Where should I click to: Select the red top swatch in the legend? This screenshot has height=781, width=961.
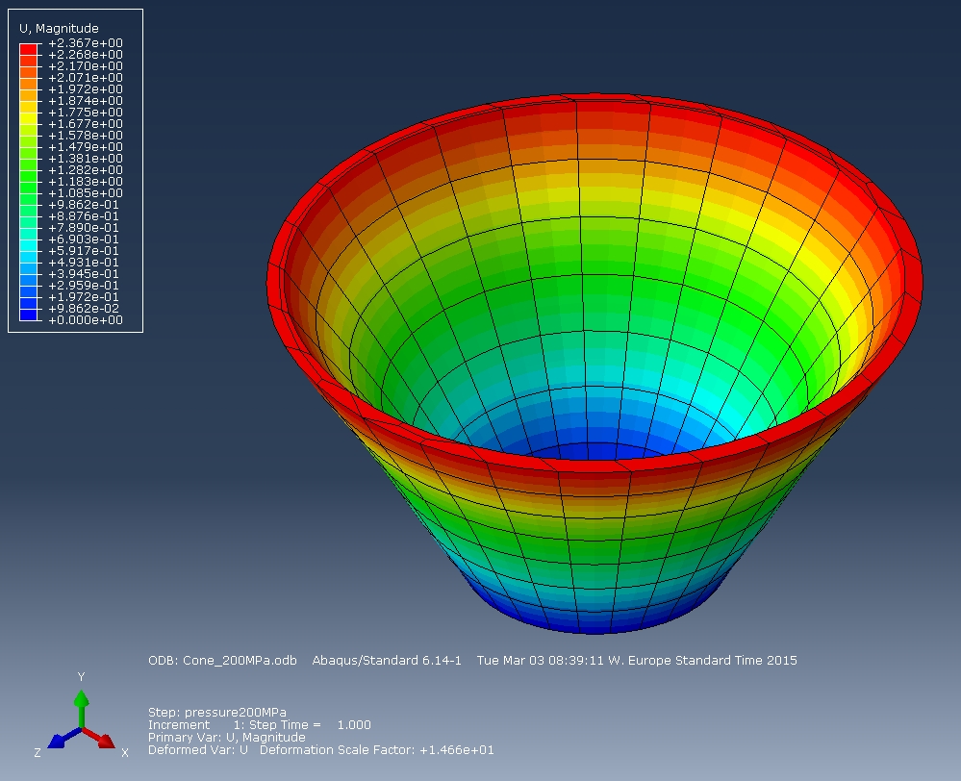click(28, 49)
